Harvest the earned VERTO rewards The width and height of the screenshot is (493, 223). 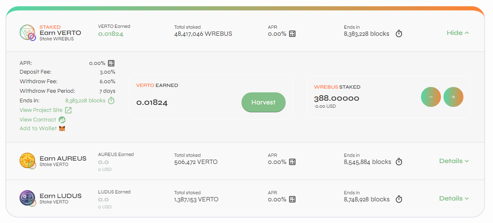click(x=264, y=102)
